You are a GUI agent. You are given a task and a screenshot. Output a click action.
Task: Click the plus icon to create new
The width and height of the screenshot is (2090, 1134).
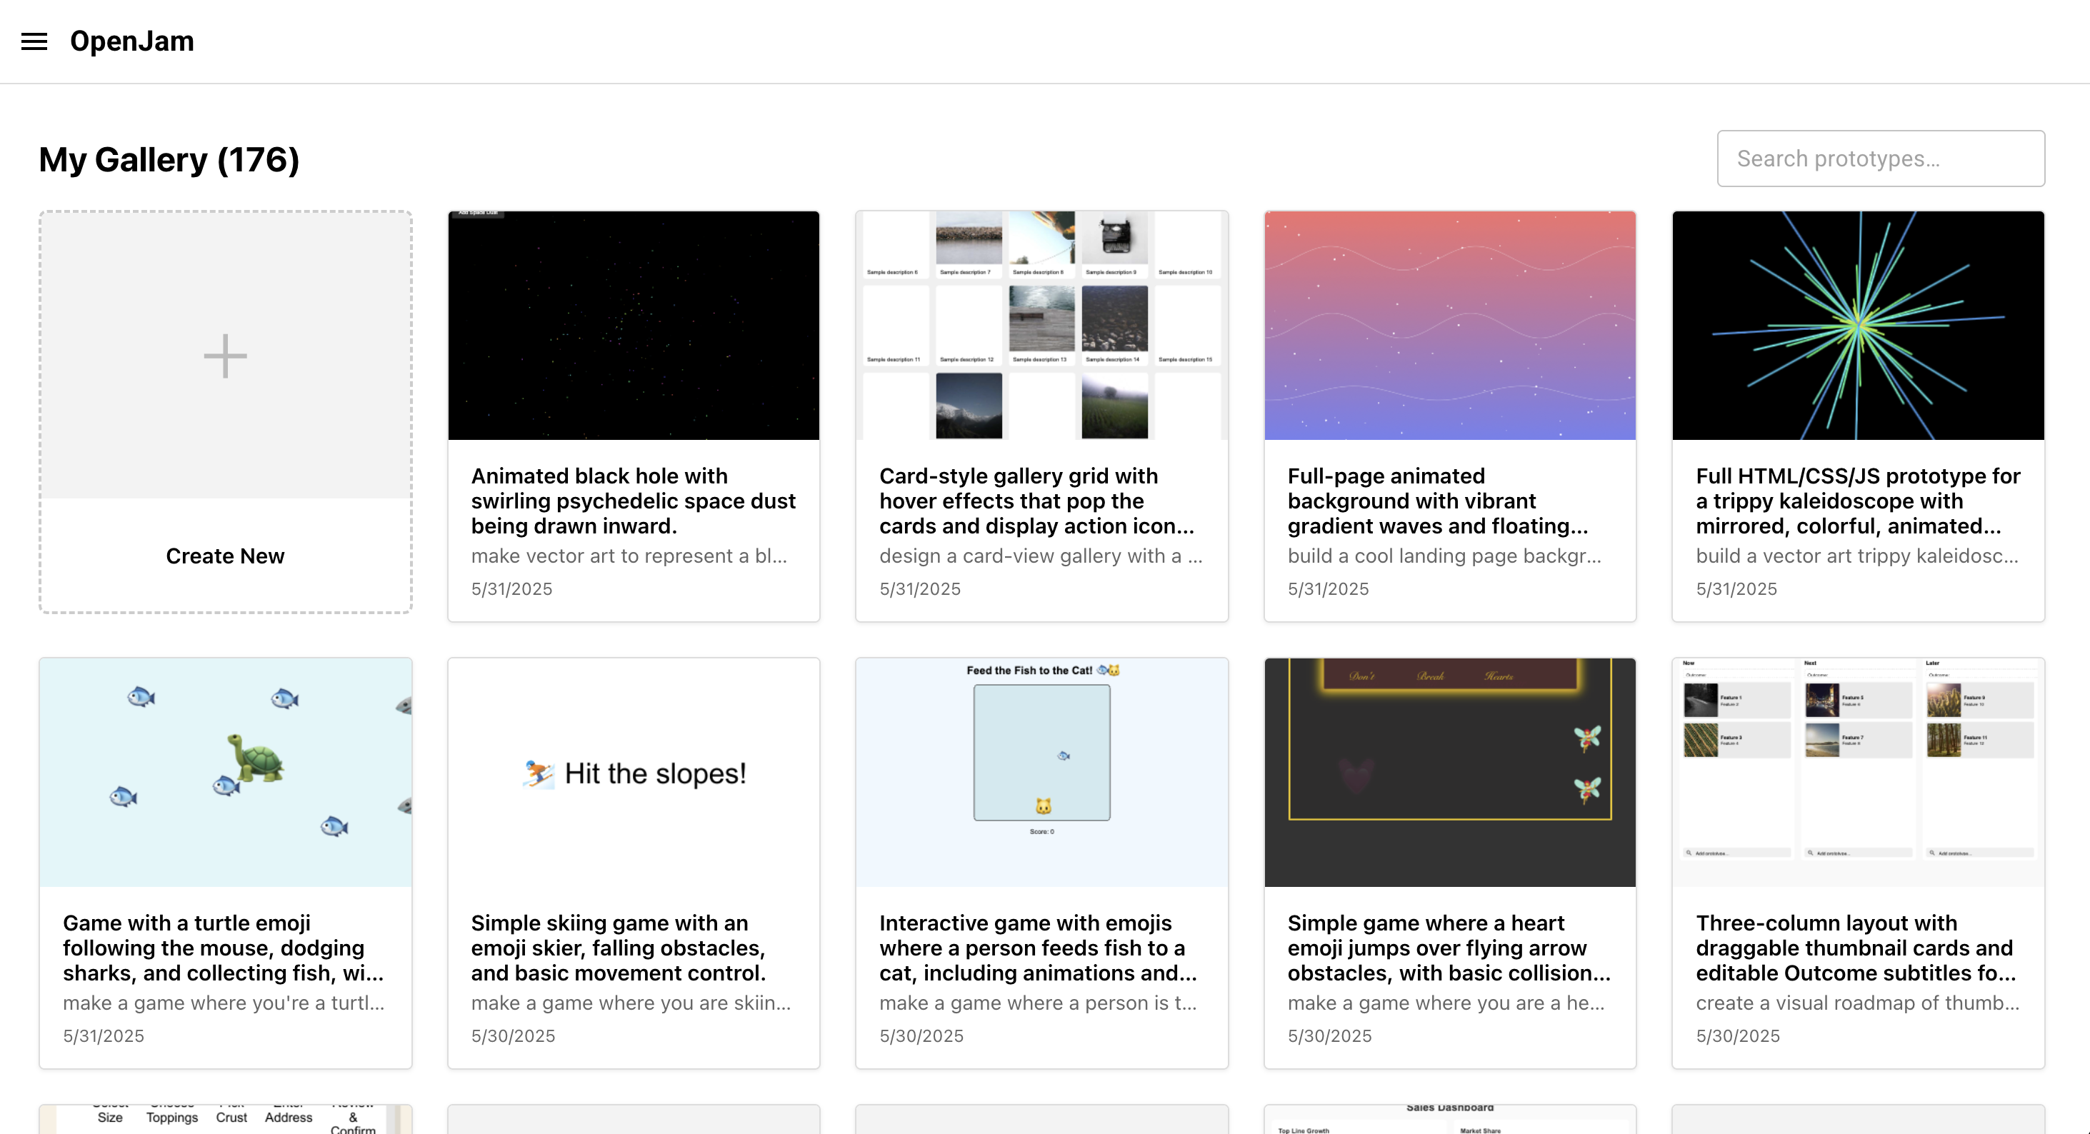[x=225, y=356]
